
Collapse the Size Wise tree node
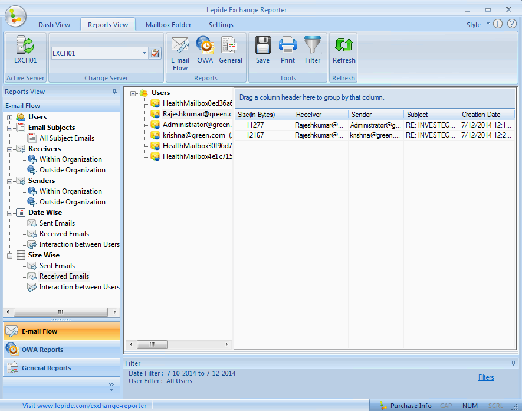9,256
